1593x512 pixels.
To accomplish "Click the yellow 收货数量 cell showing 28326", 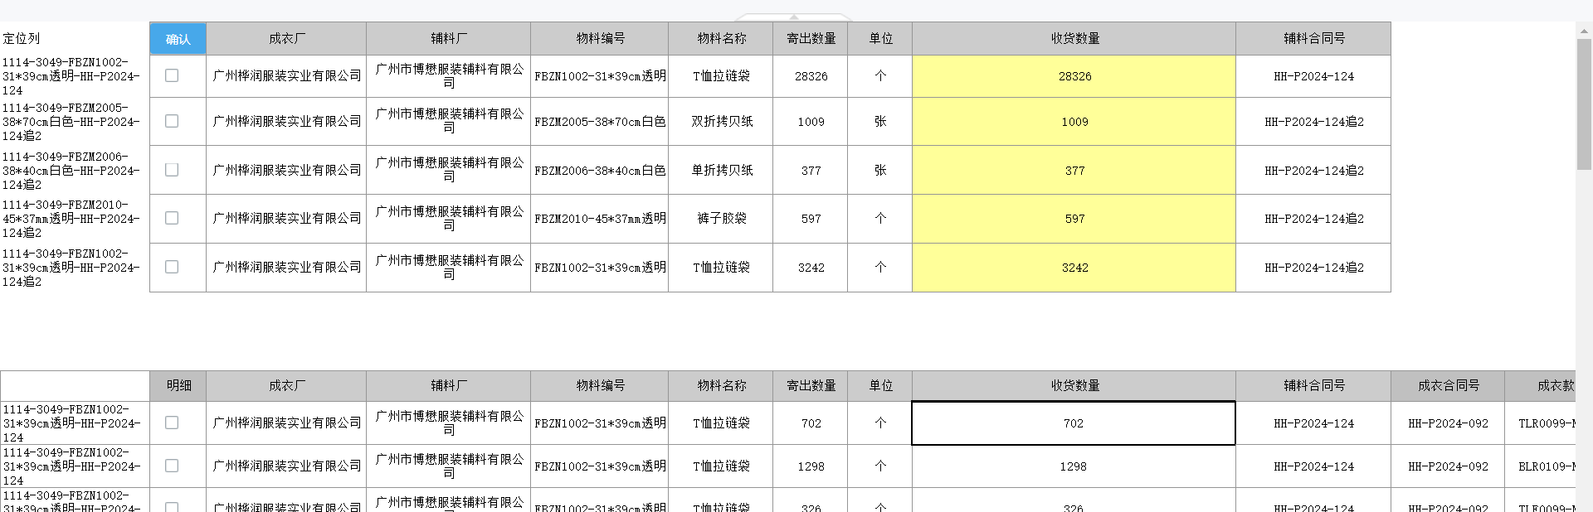I will 1074,76.
